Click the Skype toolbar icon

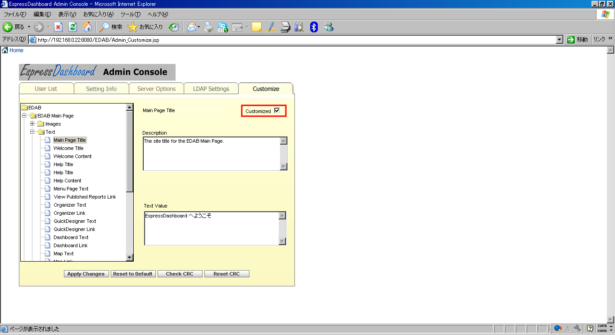click(x=223, y=27)
